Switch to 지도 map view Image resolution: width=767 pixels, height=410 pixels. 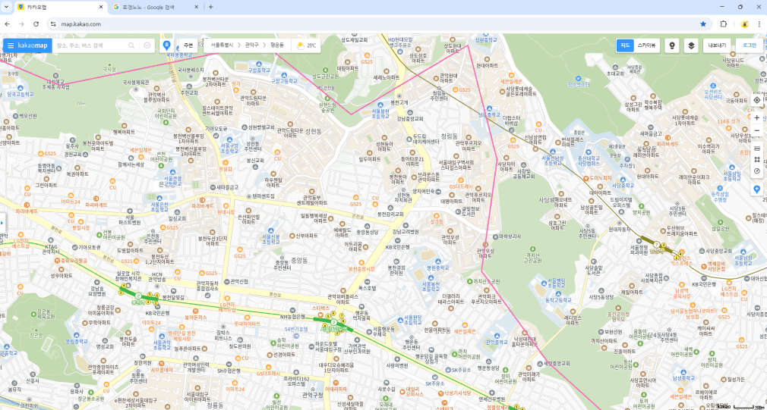(624, 45)
